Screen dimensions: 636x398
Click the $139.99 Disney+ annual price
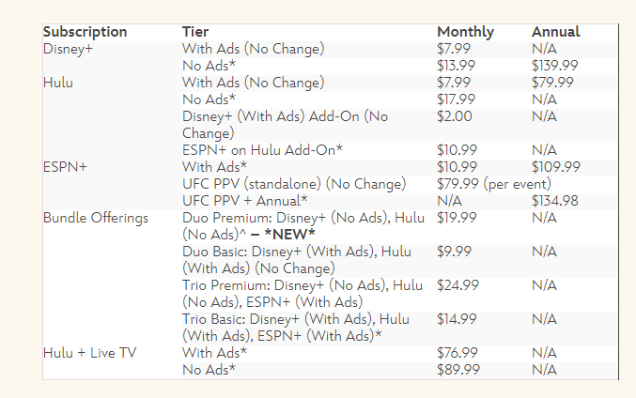554,66
